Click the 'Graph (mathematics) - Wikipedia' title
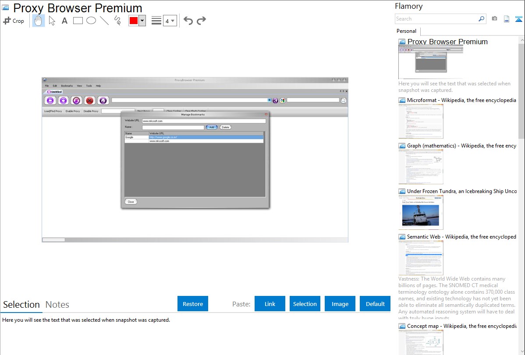525x355 pixels. tap(462, 146)
